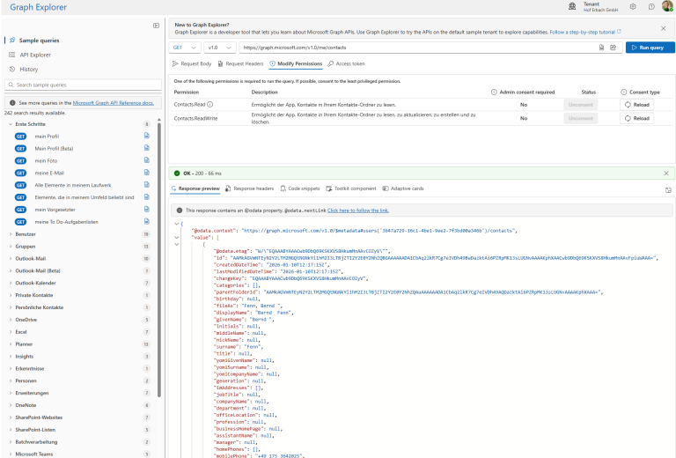The height and width of the screenshot is (458, 676).
Task: Click info icon beside Consent type
Action: [624, 92]
